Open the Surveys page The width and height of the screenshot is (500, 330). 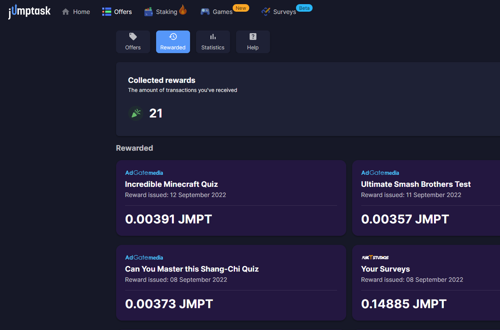(285, 12)
